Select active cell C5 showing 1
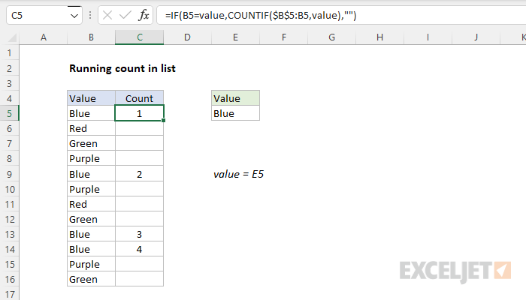Screen dimensions: 526x300 140,113
